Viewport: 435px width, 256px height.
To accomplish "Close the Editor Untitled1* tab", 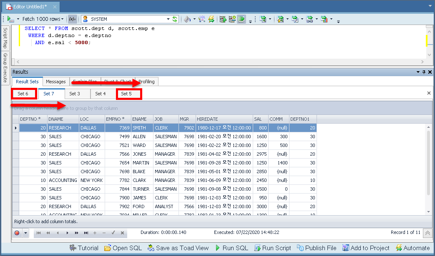I will tap(55, 7).
